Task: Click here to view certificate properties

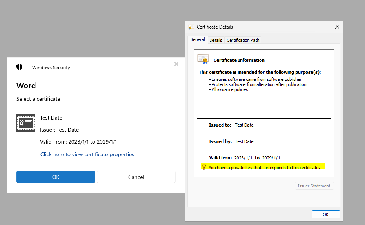Action: tap(87, 154)
